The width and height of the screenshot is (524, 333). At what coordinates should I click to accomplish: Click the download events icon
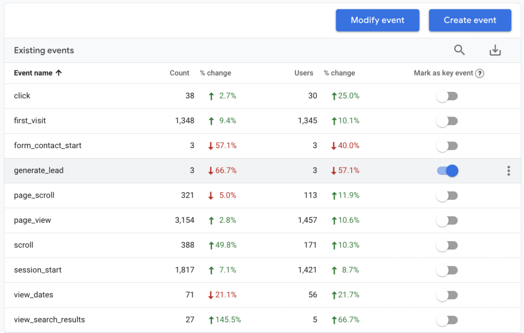click(494, 50)
